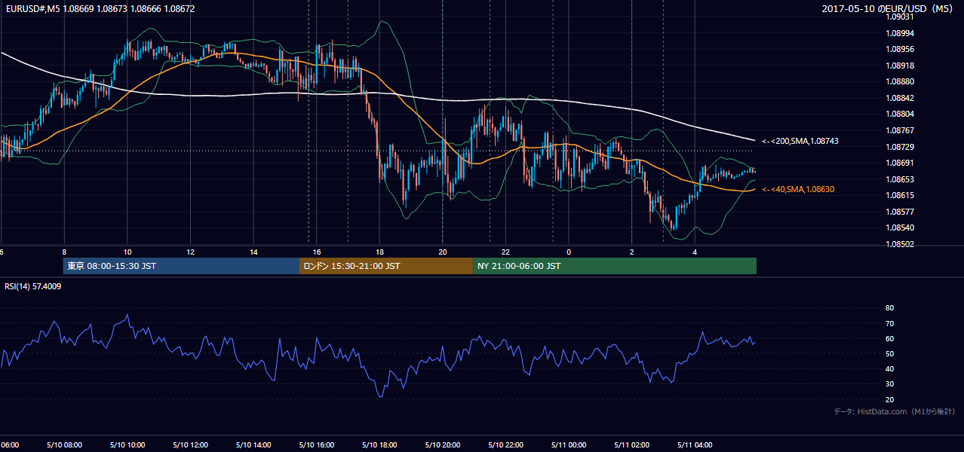Click bottom date label 5/10 14:00
Viewport: 964px width, 452px height.
point(253,444)
